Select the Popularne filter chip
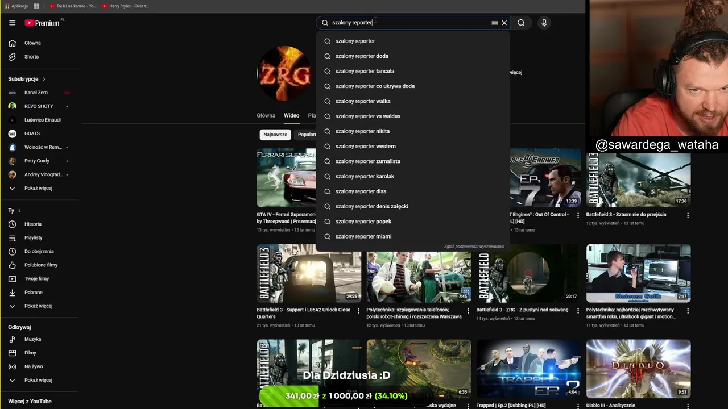The image size is (728, 409). 307,135
